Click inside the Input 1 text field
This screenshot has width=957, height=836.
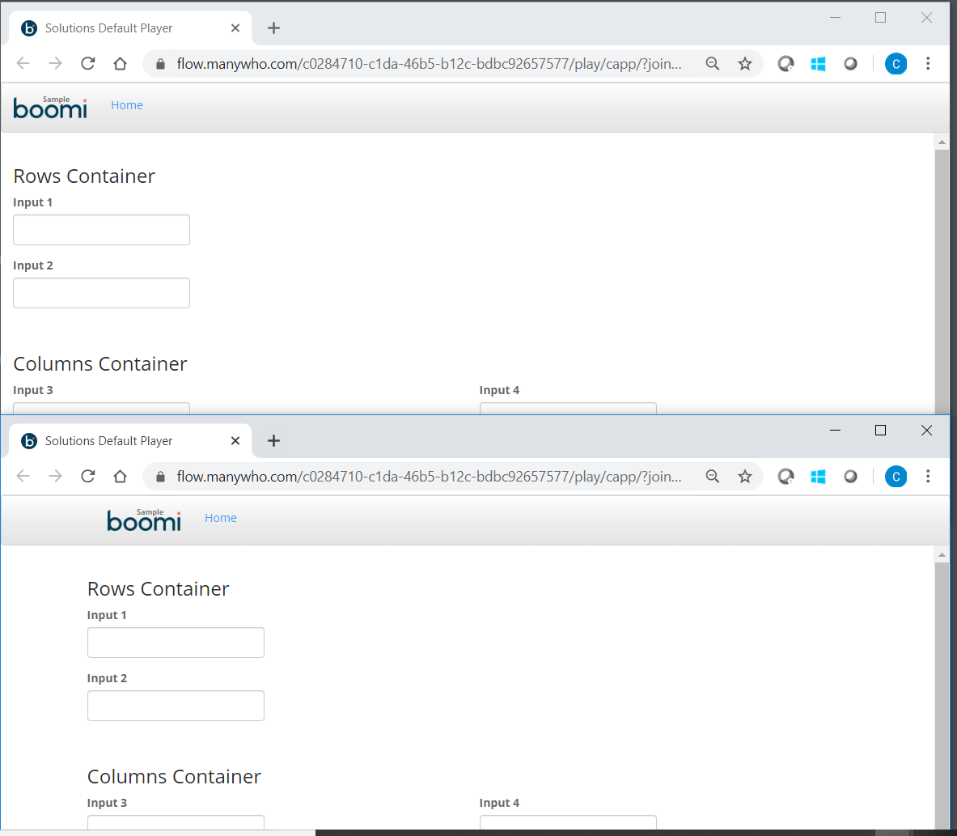pos(176,642)
